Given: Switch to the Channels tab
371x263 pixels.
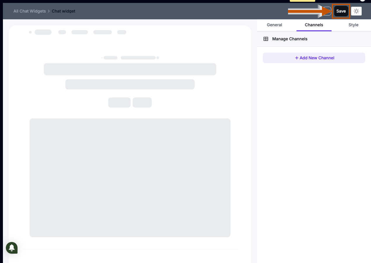Looking at the screenshot, I should coord(314,25).
